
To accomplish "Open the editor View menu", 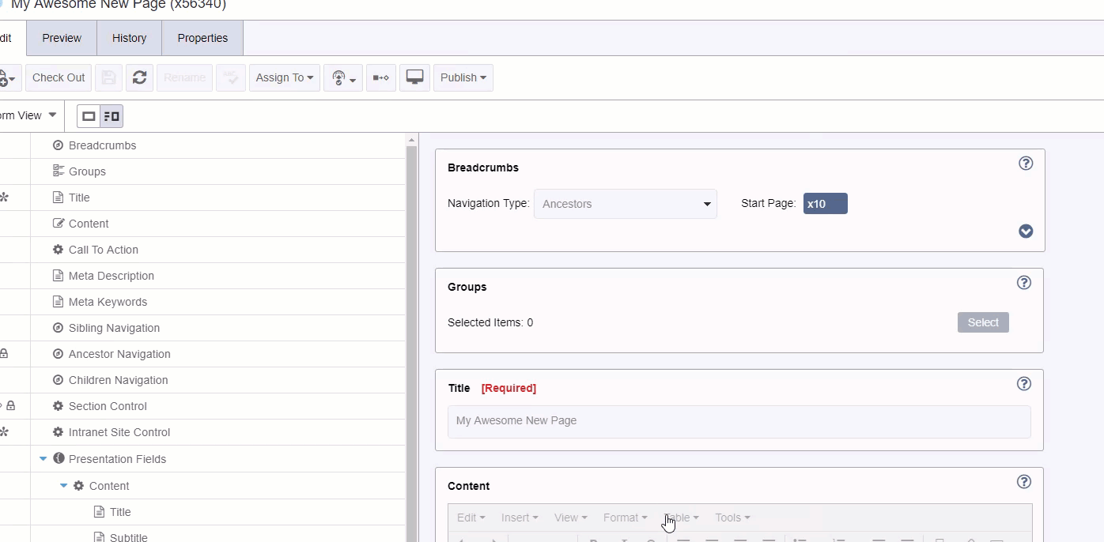I will pyautogui.click(x=571, y=518).
